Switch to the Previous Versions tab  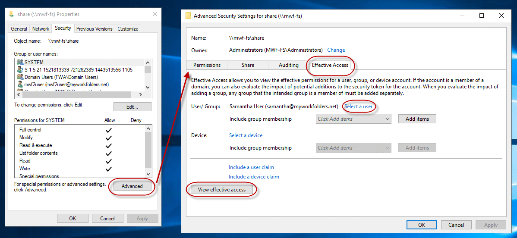point(94,29)
